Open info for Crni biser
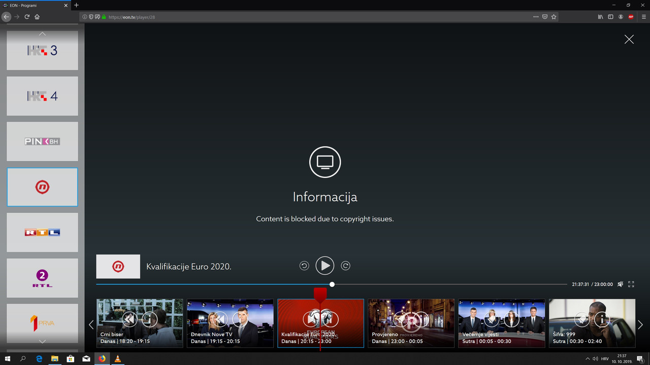 click(149, 319)
